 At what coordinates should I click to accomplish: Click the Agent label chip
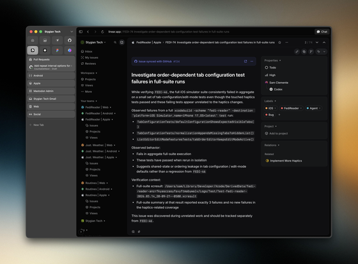tap(313, 108)
